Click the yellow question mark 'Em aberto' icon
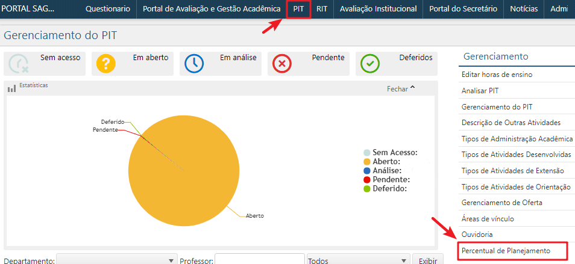The height and width of the screenshot is (264, 575). click(x=106, y=63)
